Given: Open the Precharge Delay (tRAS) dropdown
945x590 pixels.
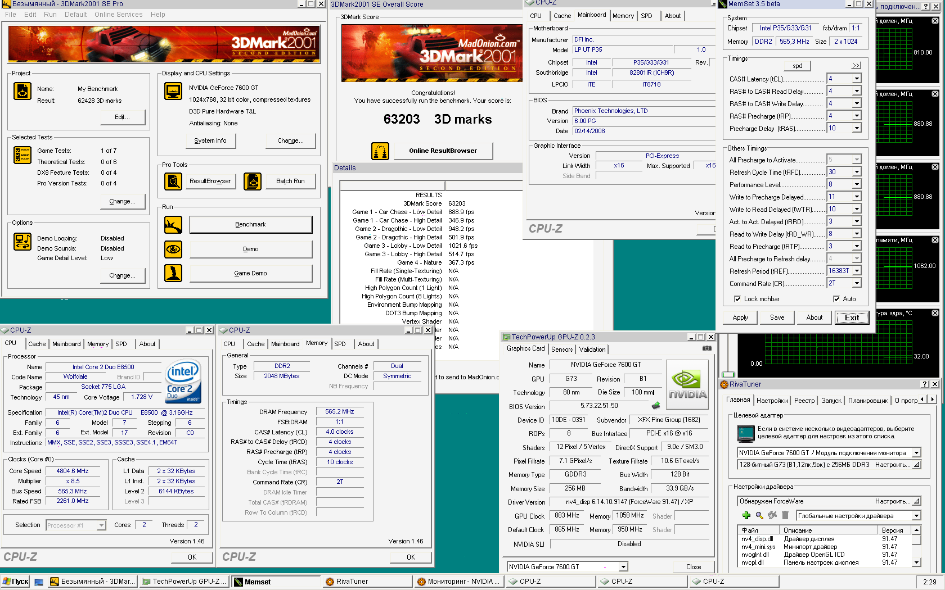Looking at the screenshot, I should (857, 128).
